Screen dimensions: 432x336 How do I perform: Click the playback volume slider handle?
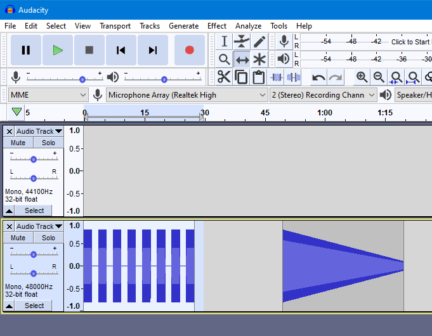click(x=164, y=80)
